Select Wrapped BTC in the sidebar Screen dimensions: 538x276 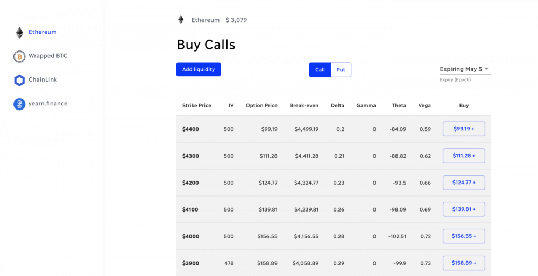[48, 56]
